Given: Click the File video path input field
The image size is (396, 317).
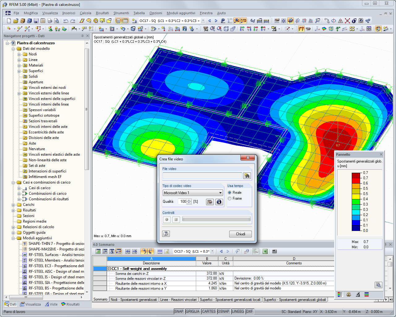Looking at the screenshot, I should coord(202,176).
